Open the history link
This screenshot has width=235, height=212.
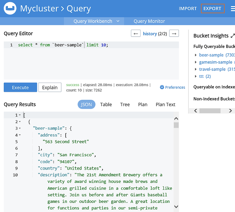[150, 34]
